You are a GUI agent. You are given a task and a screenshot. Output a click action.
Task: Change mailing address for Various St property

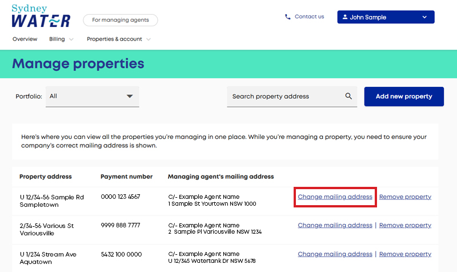click(x=335, y=226)
